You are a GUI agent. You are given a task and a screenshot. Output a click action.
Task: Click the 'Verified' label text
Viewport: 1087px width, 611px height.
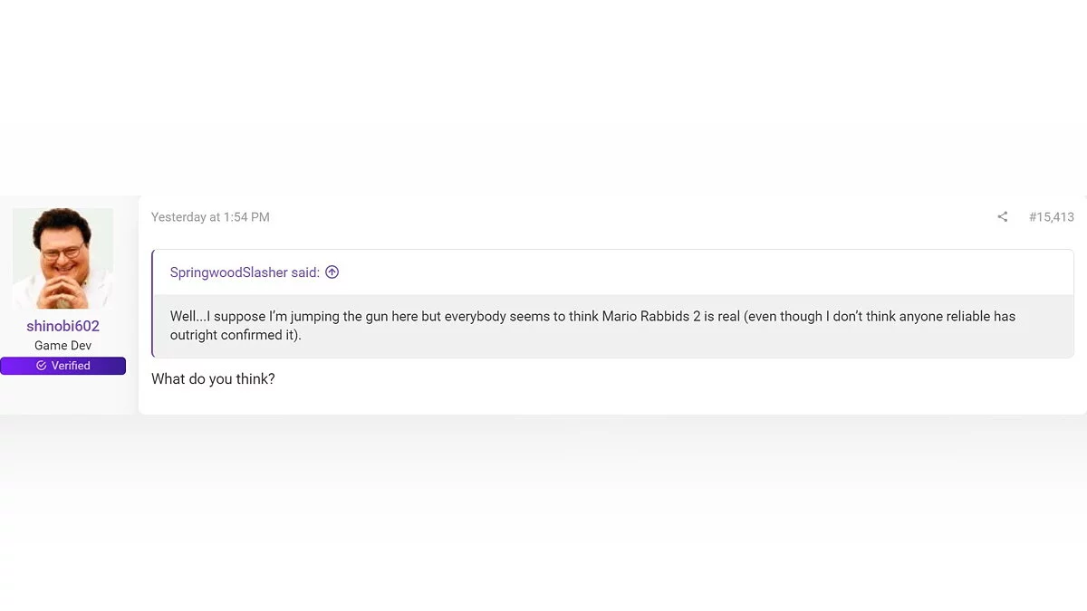pyautogui.click(x=71, y=366)
